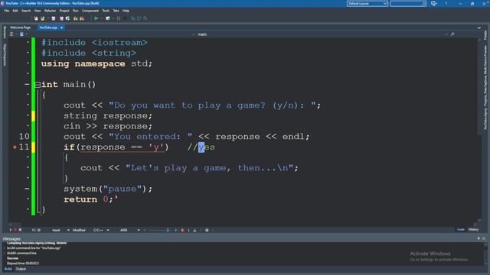Viewport: 490px width, 275px height.
Task: Click the info circle icon in status bar
Action: pos(207,231)
